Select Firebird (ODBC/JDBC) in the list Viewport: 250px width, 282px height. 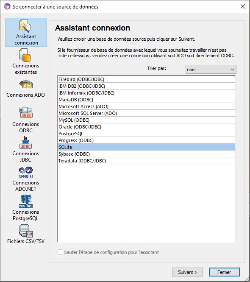147,79
